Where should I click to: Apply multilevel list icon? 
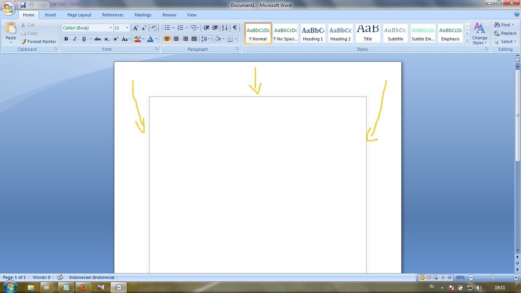pyautogui.click(x=193, y=28)
